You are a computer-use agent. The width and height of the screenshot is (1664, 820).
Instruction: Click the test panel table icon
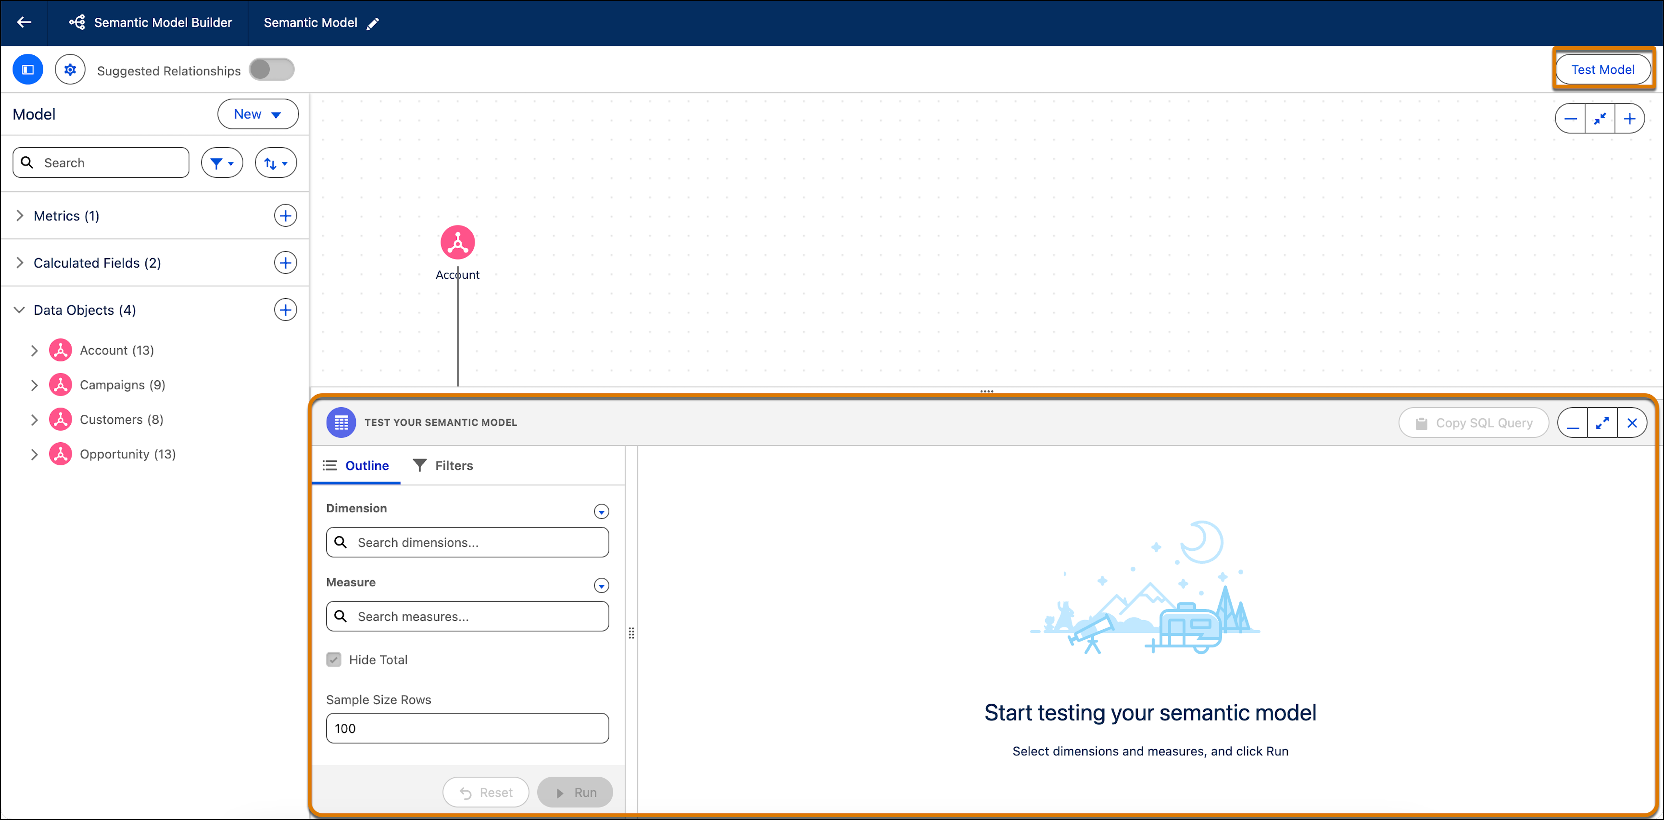[x=341, y=423]
